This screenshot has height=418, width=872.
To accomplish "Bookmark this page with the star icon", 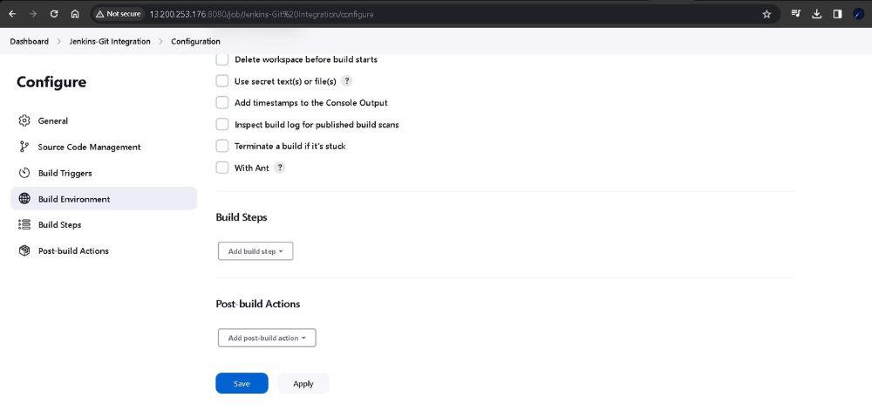I will [x=766, y=14].
